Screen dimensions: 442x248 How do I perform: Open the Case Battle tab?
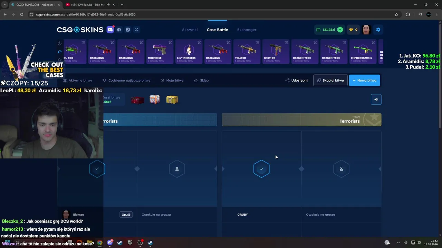pyautogui.click(x=217, y=30)
